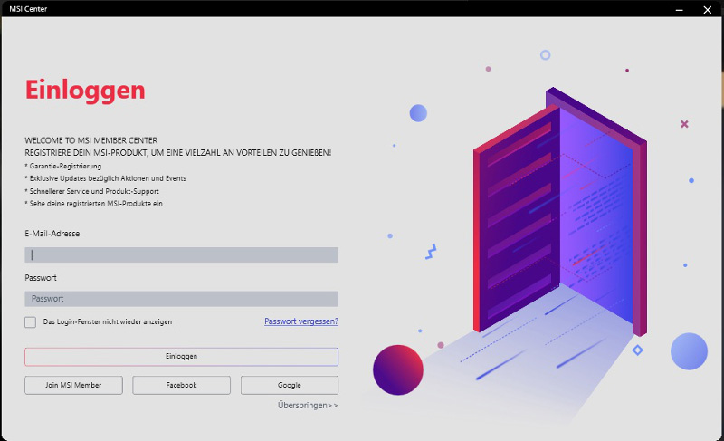Click the red 'Einloggen' heading

(x=85, y=90)
